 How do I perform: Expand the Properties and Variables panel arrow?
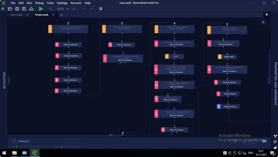point(269,80)
